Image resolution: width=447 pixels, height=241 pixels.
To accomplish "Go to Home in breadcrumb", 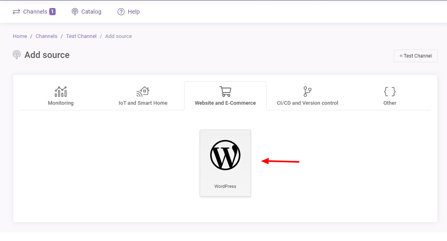I will point(20,36).
